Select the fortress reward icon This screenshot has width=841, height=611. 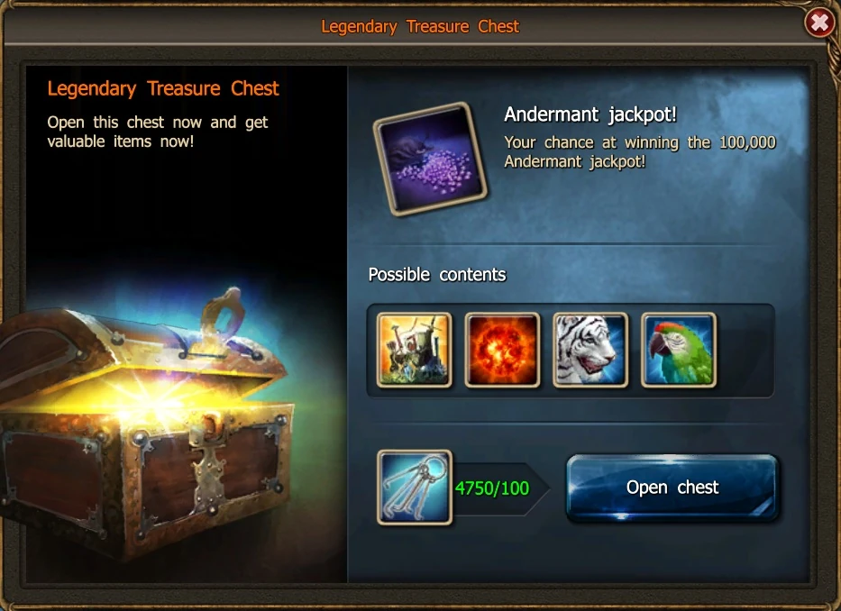click(414, 350)
